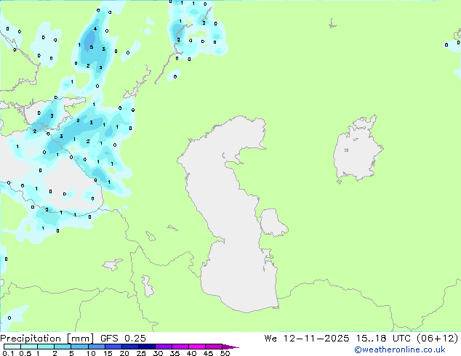
Task: Click the legend value '25'
Action: click(x=141, y=353)
